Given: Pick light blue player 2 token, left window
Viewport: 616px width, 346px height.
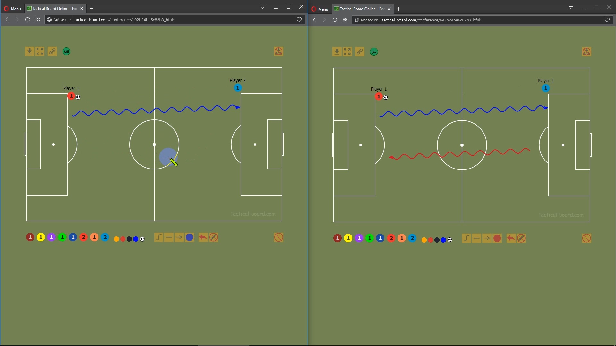Looking at the screenshot, I should click(x=105, y=237).
